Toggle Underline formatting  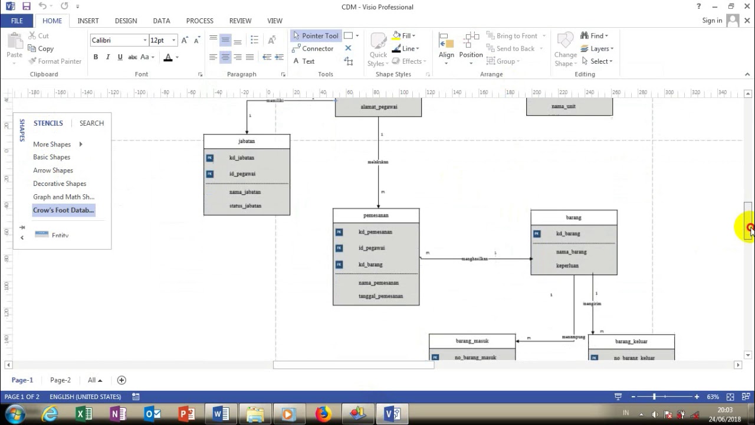tap(120, 57)
